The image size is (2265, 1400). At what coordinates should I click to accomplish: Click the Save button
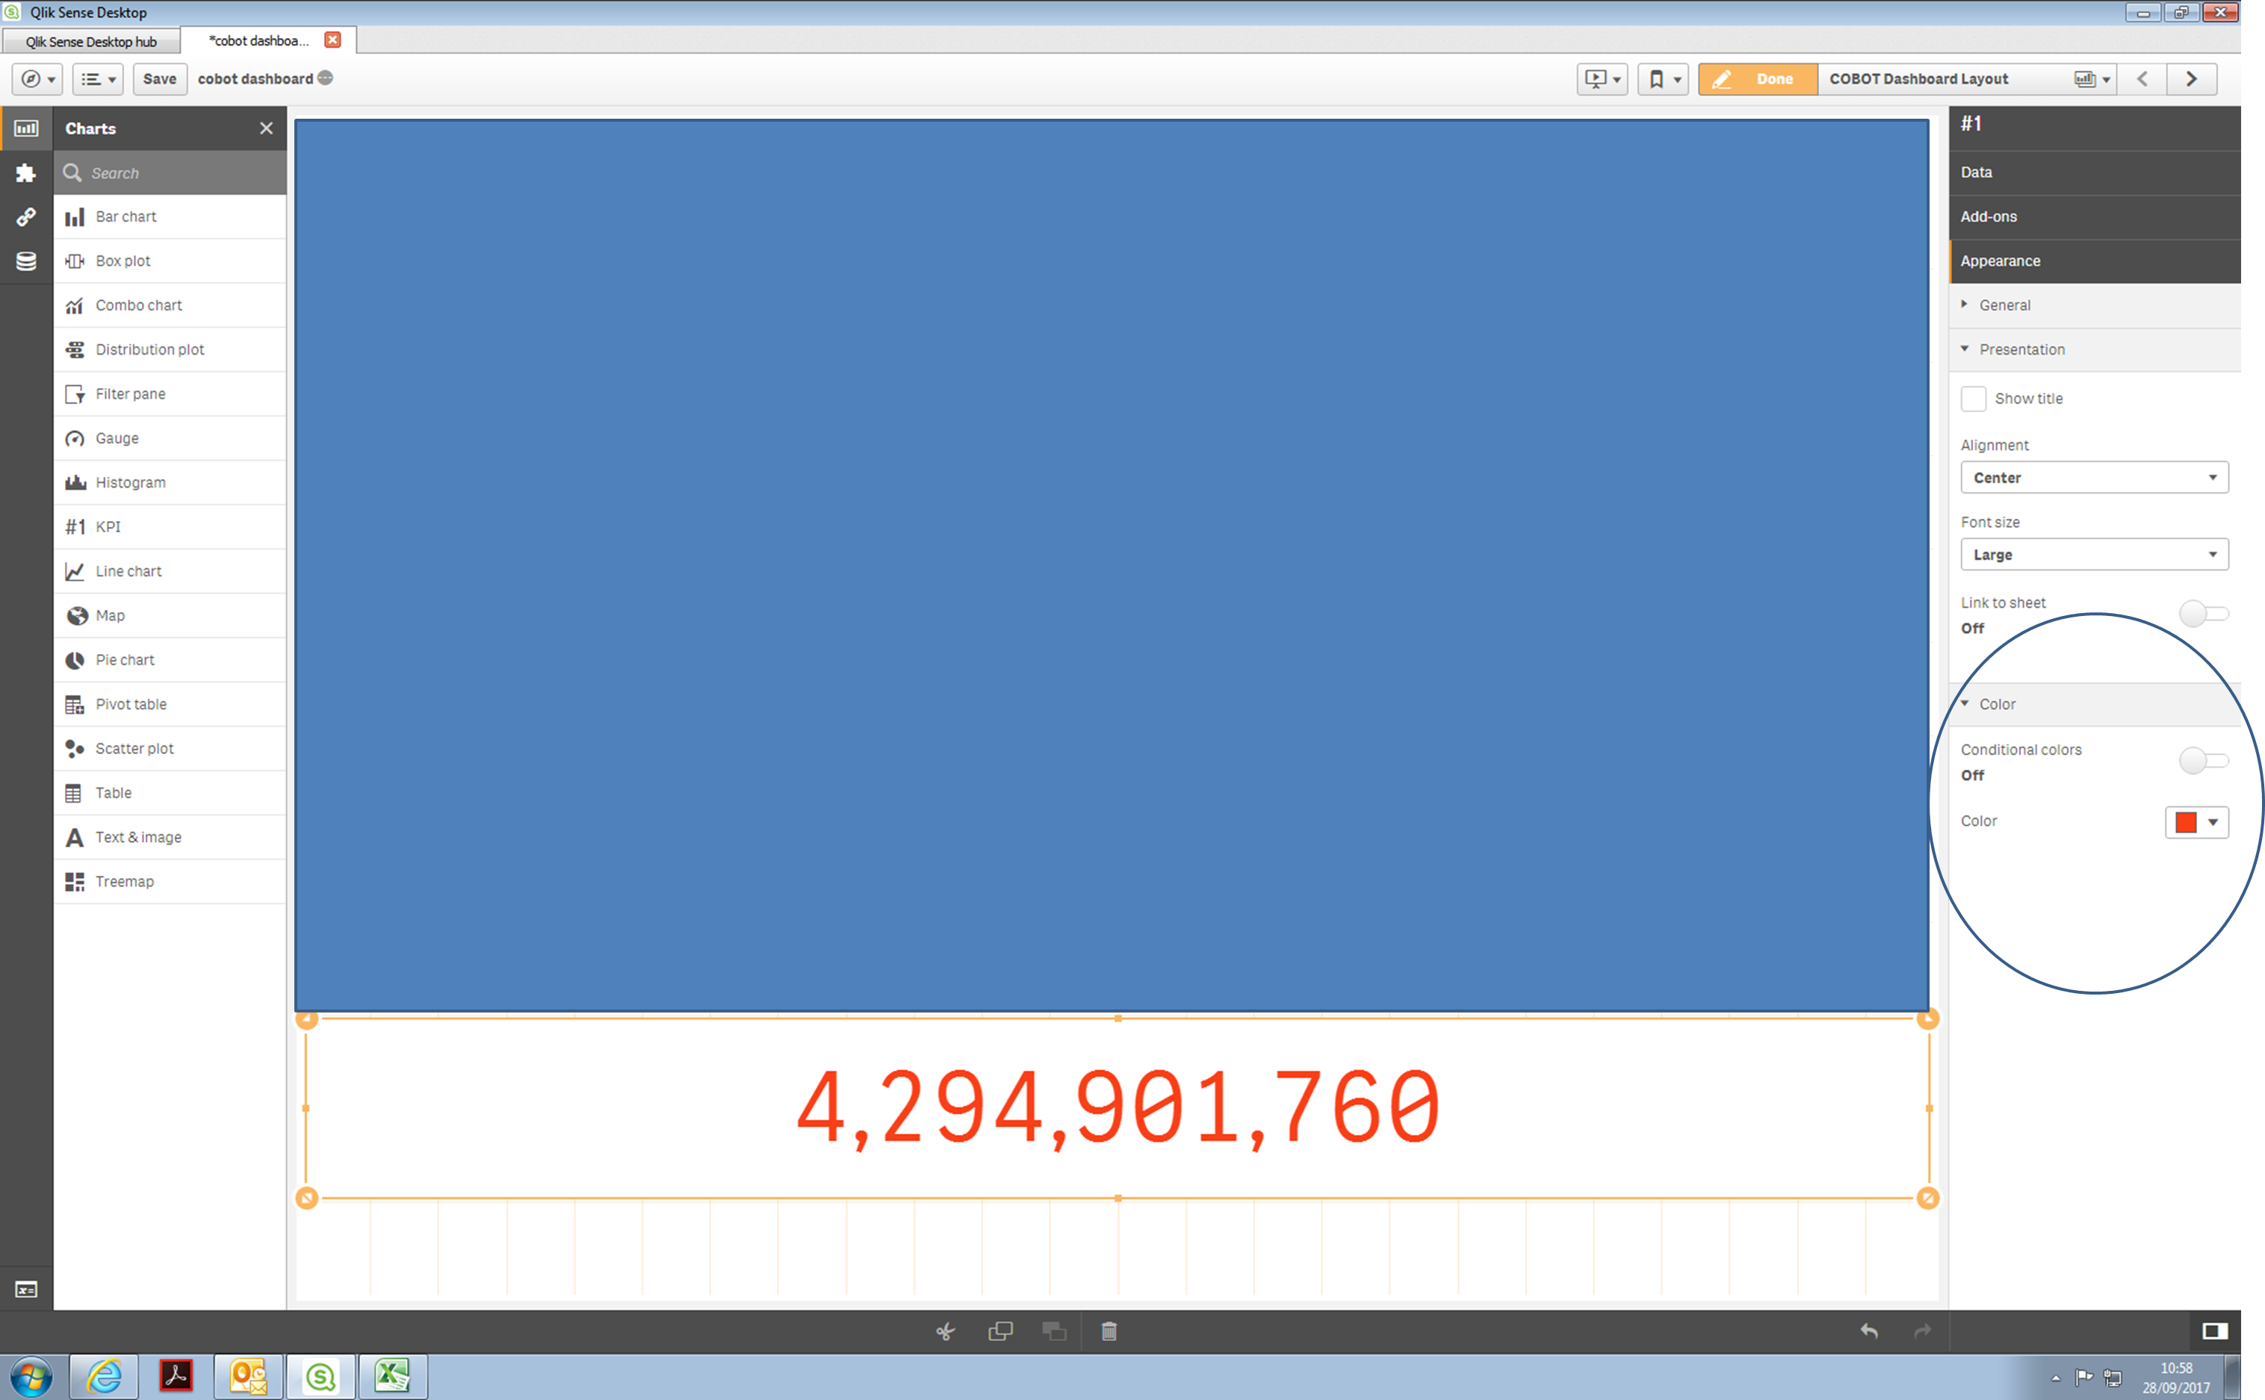click(x=155, y=78)
